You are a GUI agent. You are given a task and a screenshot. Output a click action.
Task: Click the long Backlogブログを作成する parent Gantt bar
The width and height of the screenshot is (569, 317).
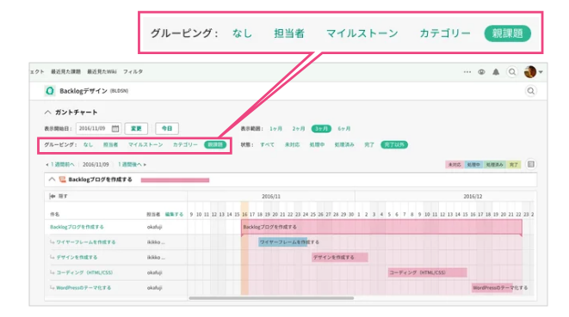(x=381, y=227)
